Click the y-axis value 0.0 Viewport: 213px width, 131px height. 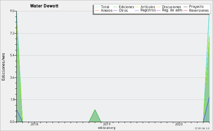point(12,122)
